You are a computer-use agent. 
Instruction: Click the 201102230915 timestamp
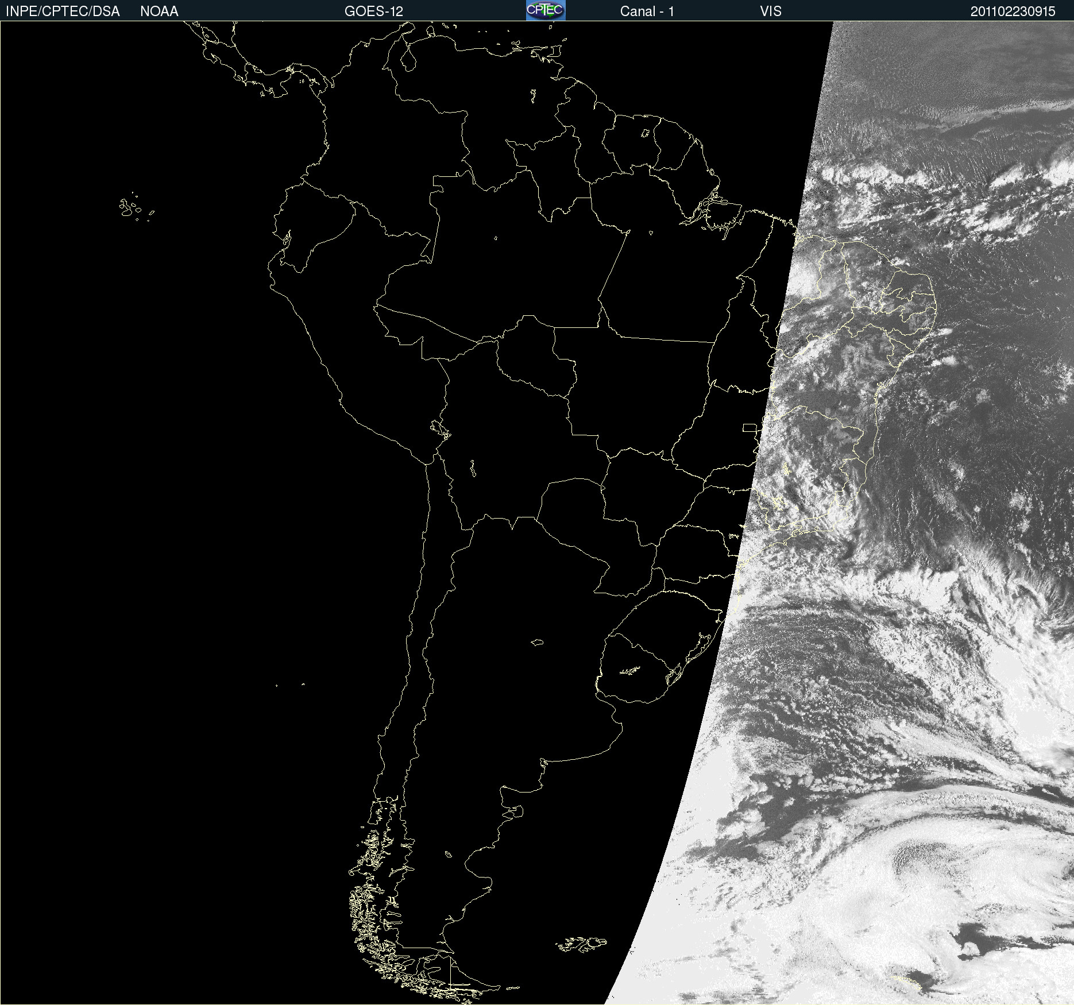1013,11
